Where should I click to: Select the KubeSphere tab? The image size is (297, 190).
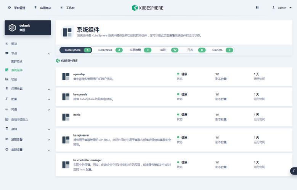[76, 50]
